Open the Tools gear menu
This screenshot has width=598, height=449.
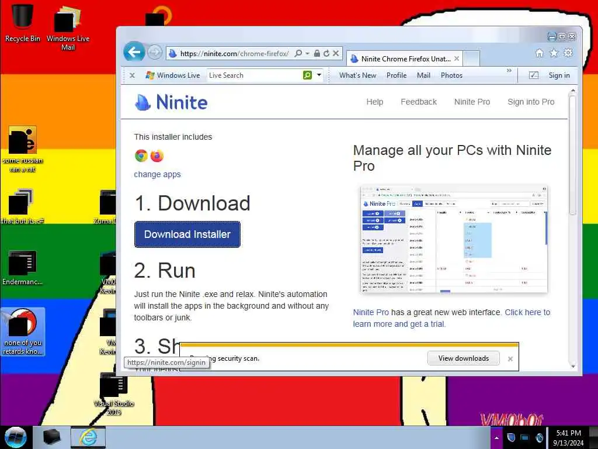click(x=568, y=53)
